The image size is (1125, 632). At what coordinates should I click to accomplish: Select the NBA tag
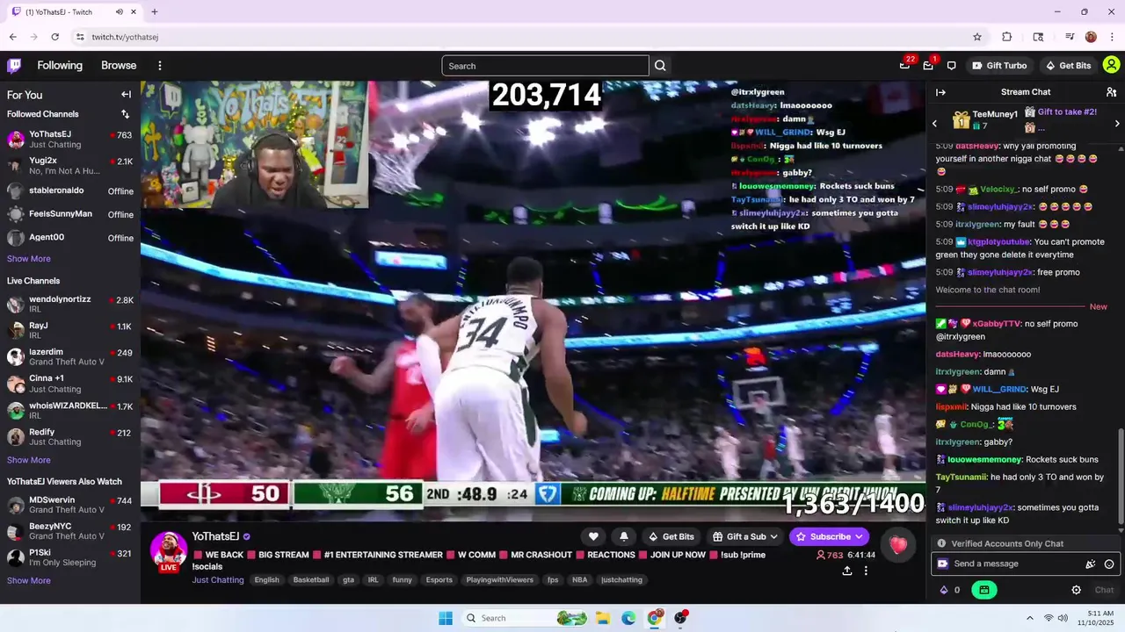[579, 580]
